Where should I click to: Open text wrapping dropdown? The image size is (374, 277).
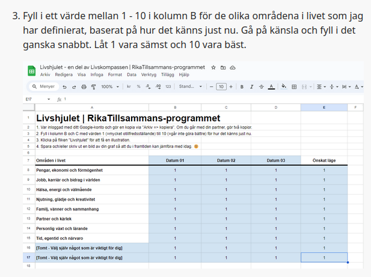coord(346,87)
